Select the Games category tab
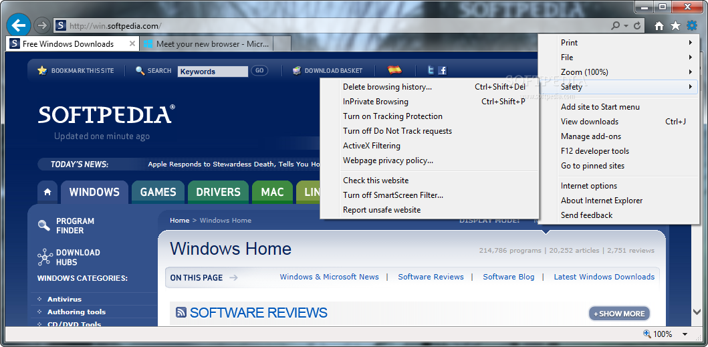This screenshot has width=708, height=347. [x=158, y=192]
